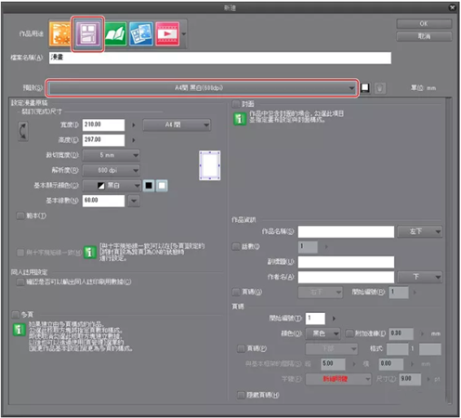Open the A4 黑白 600dpi preset dropdown

pyautogui.click(x=202, y=88)
